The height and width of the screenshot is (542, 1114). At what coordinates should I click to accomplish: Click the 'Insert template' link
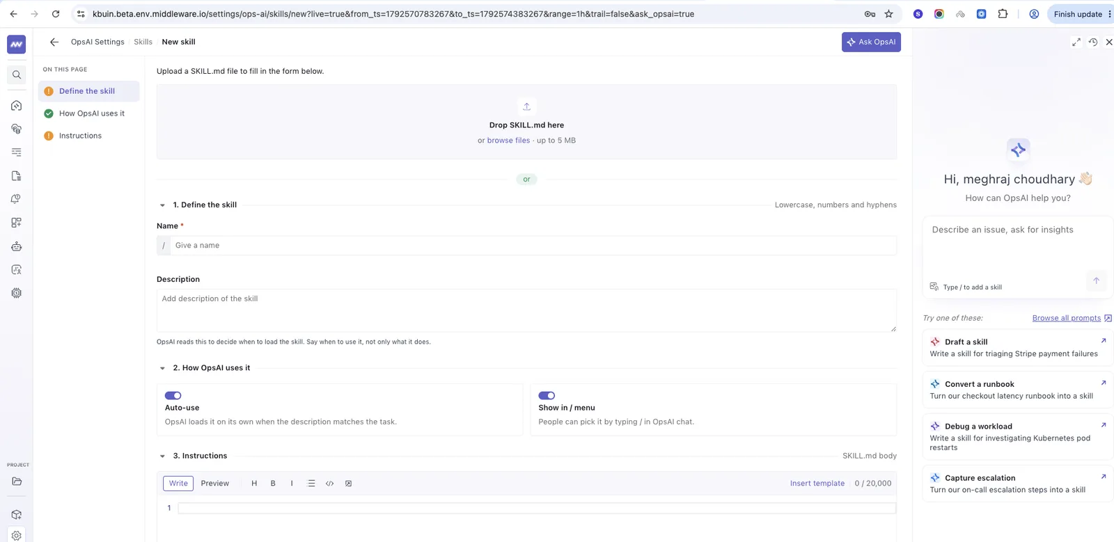[x=817, y=484]
